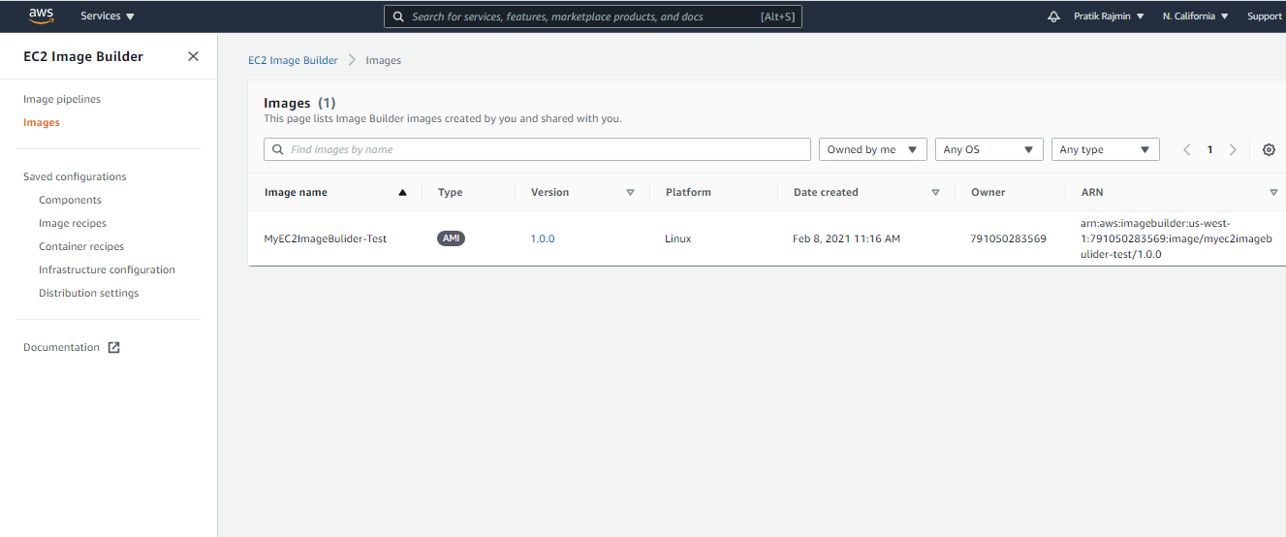Go to next page arrow
Viewport: 1286px width, 537px height.
1233,149
